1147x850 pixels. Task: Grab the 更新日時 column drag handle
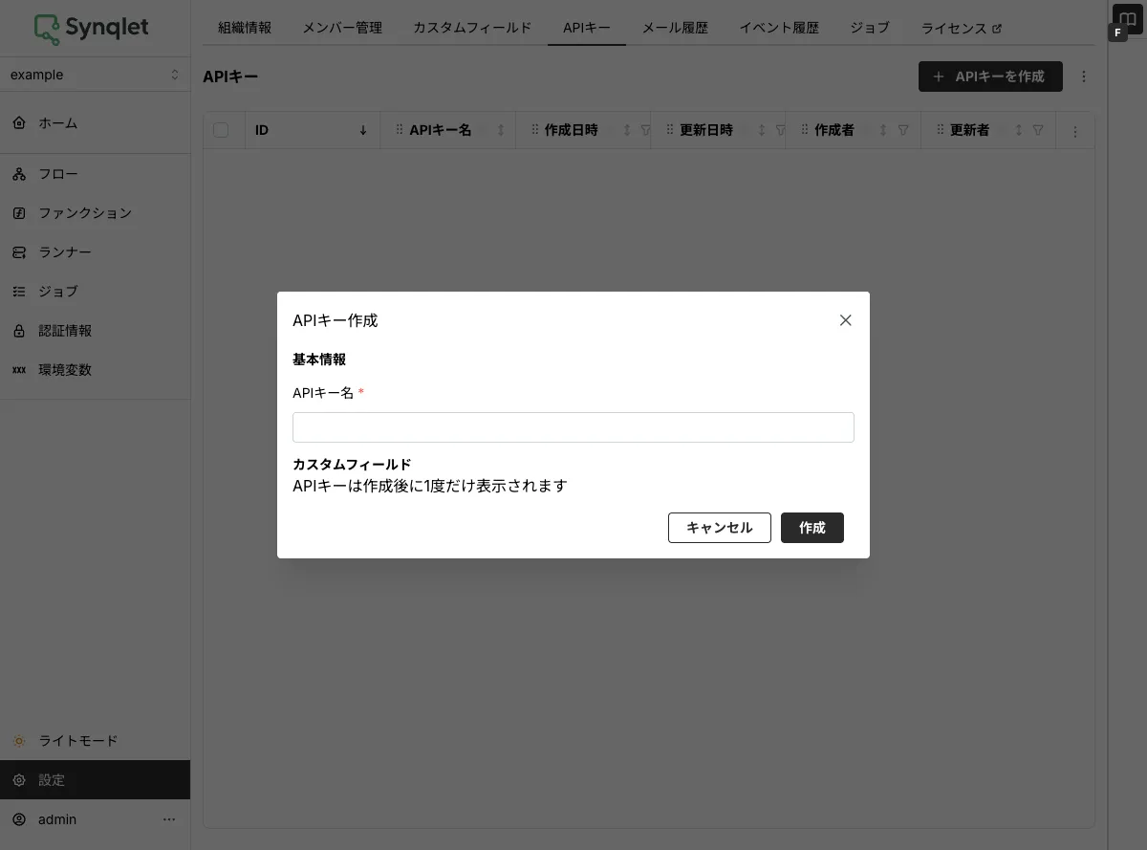tap(669, 130)
